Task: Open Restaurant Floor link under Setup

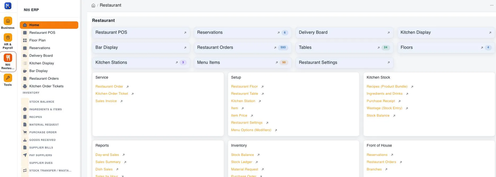Action: [x=244, y=87]
